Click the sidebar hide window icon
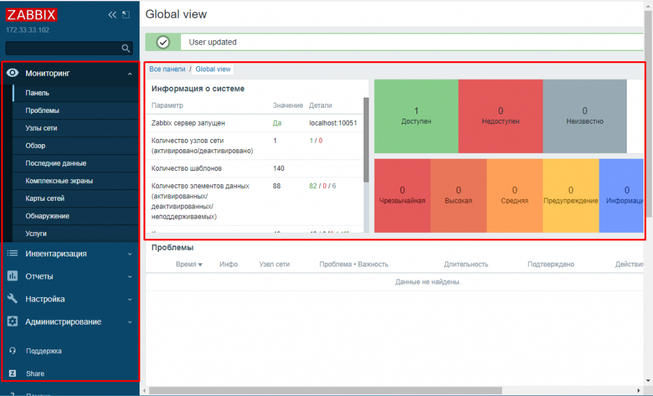This screenshot has width=653, height=396. pos(126,15)
